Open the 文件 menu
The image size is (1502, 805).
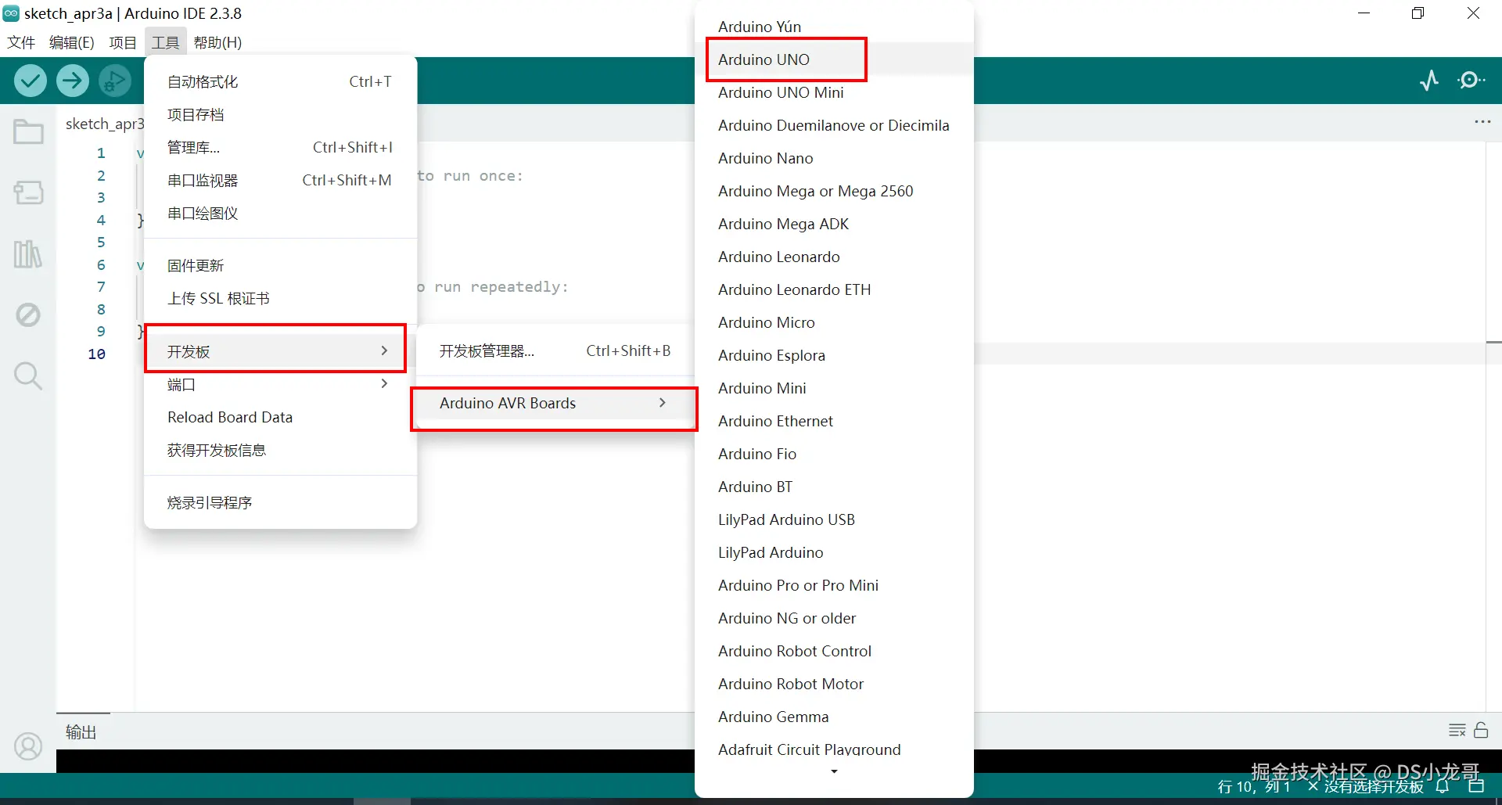[x=21, y=42]
